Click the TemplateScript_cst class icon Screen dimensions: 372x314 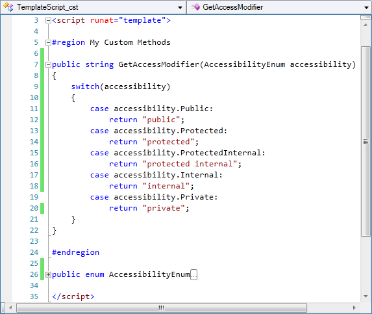tap(8, 7)
